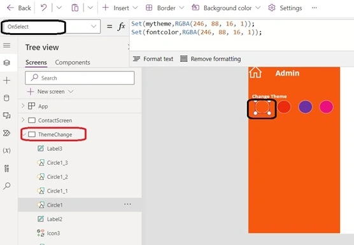Click the App grid icon
Screen dimensions: 354x245
click(31, 106)
